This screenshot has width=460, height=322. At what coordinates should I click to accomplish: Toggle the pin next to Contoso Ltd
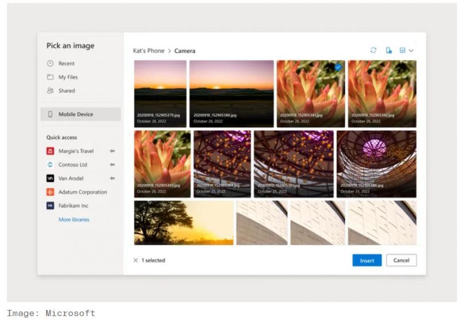pyautogui.click(x=112, y=165)
